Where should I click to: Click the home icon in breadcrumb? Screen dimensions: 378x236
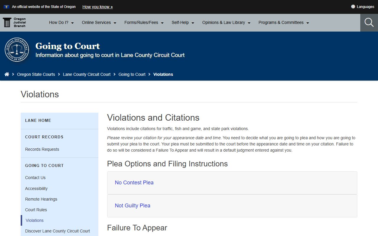[7, 74]
